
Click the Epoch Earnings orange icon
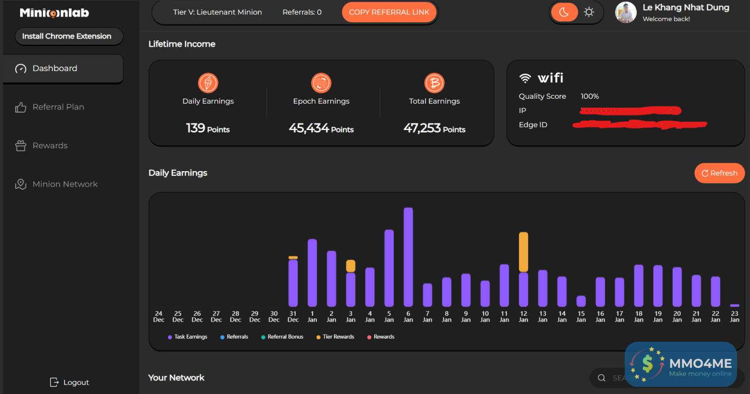[321, 83]
